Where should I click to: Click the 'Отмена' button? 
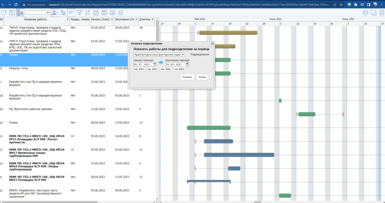(x=202, y=77)
